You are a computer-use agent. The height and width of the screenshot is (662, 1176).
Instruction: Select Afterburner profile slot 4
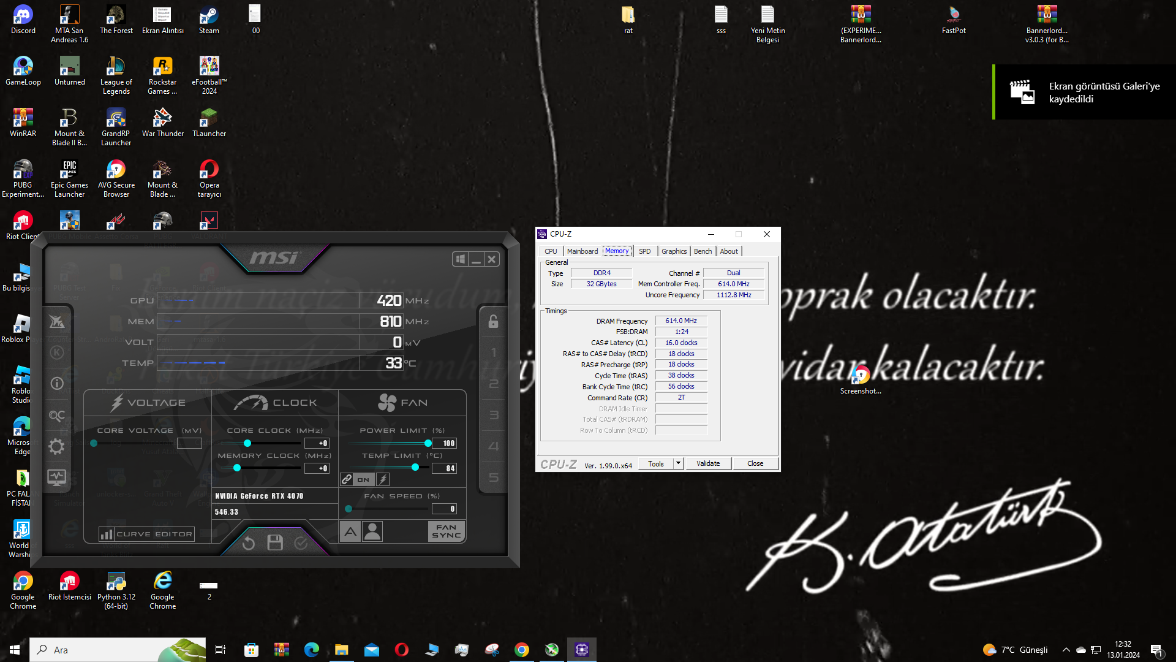click(493, 446)
